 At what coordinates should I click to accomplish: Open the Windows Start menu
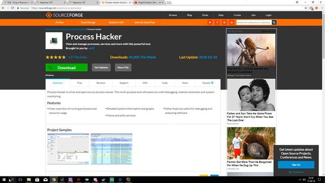(4, 179)
